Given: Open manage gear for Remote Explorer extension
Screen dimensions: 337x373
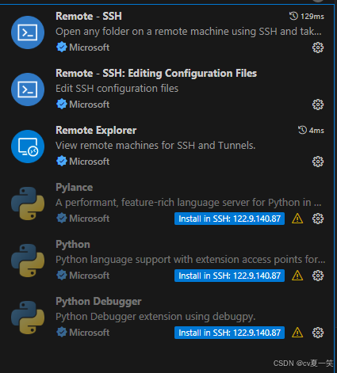Looking at the screenshot, I should pyautogui.click(x=318, y=162).
